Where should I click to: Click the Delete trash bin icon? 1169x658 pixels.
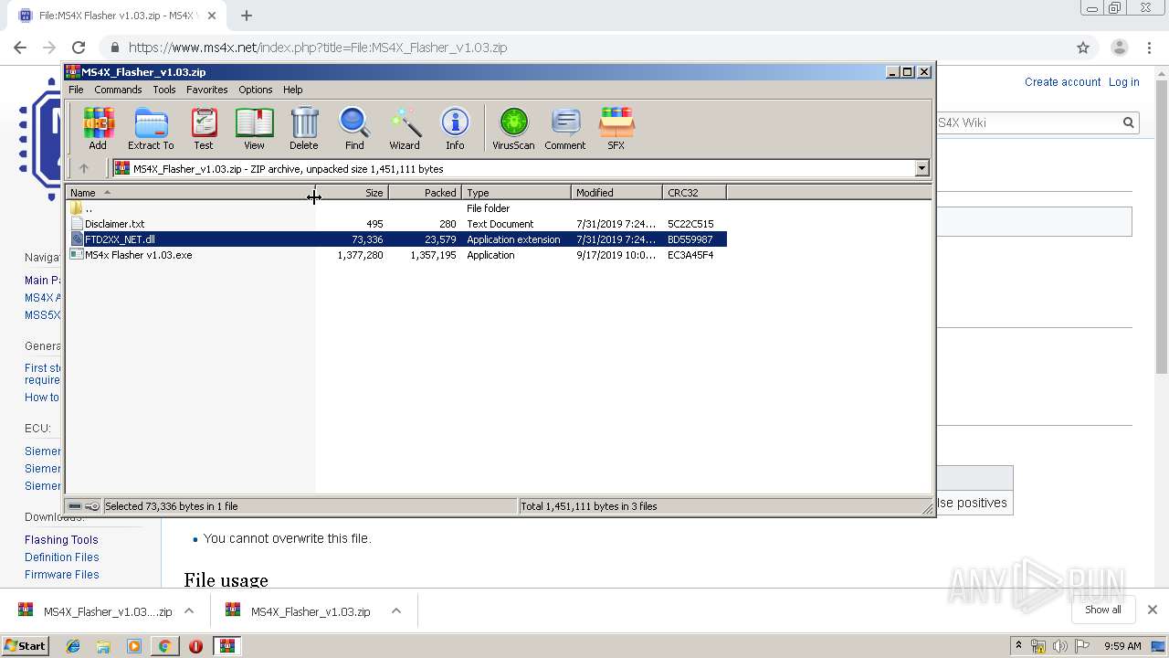tap(304, 129)
